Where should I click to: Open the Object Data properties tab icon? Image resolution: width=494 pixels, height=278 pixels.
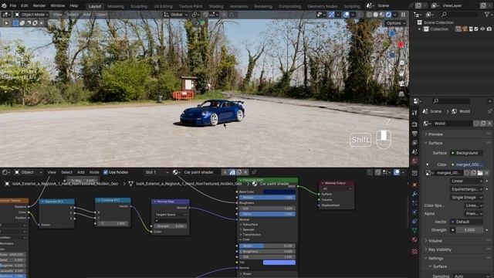point(414,230)
